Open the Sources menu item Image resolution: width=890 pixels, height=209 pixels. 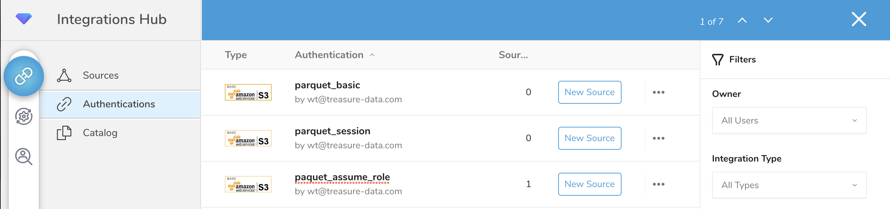pos(101,75)
